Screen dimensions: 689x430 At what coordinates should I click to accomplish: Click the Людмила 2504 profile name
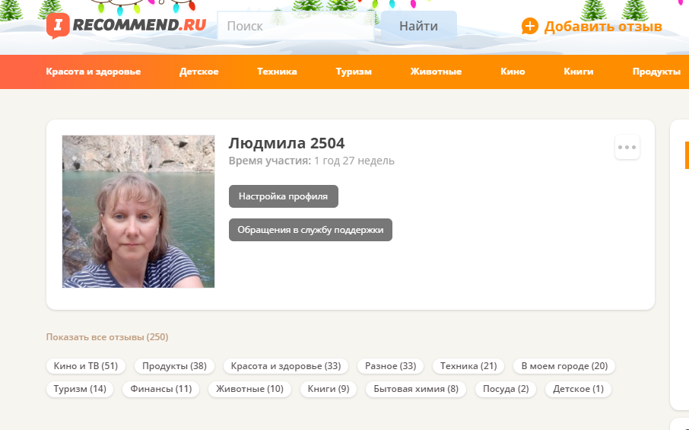[287, 143]
